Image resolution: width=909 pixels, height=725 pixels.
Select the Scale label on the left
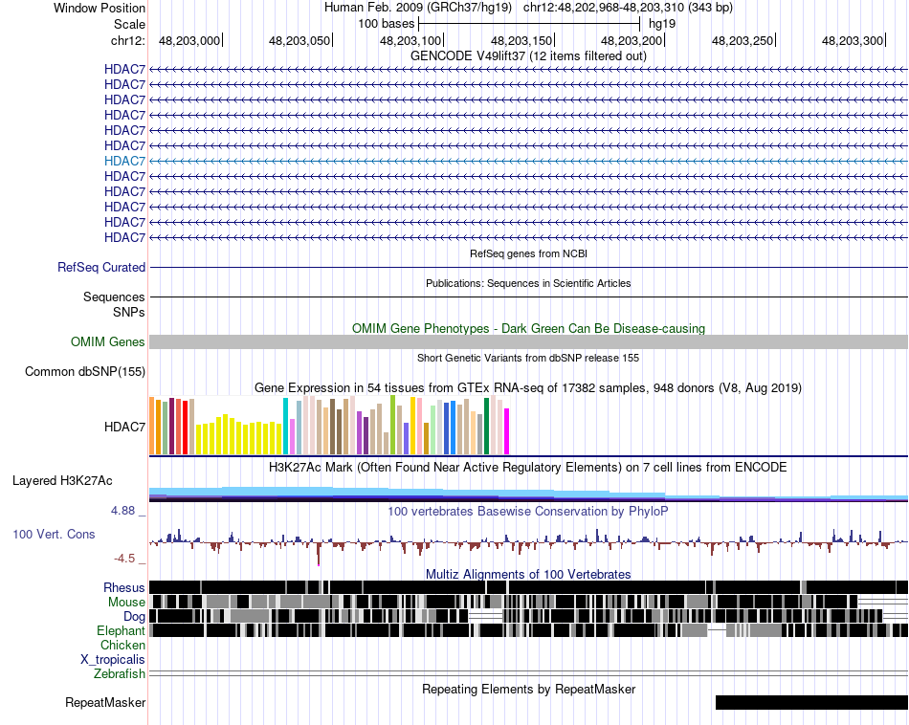129,24
